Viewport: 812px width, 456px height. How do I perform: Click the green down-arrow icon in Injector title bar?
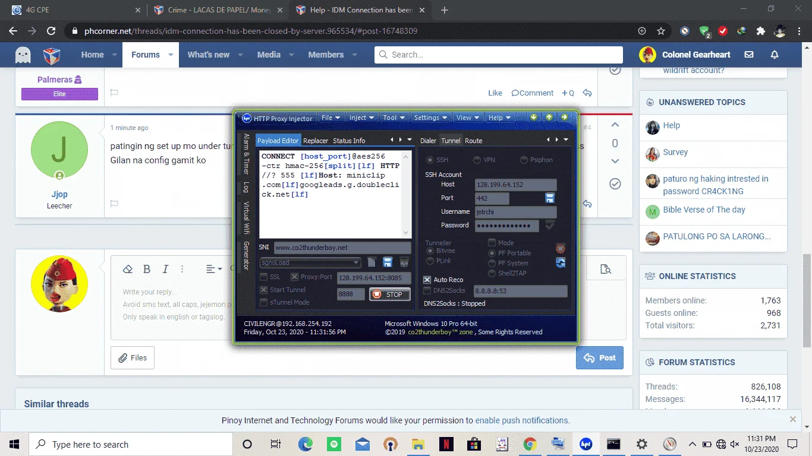[534, 117]
